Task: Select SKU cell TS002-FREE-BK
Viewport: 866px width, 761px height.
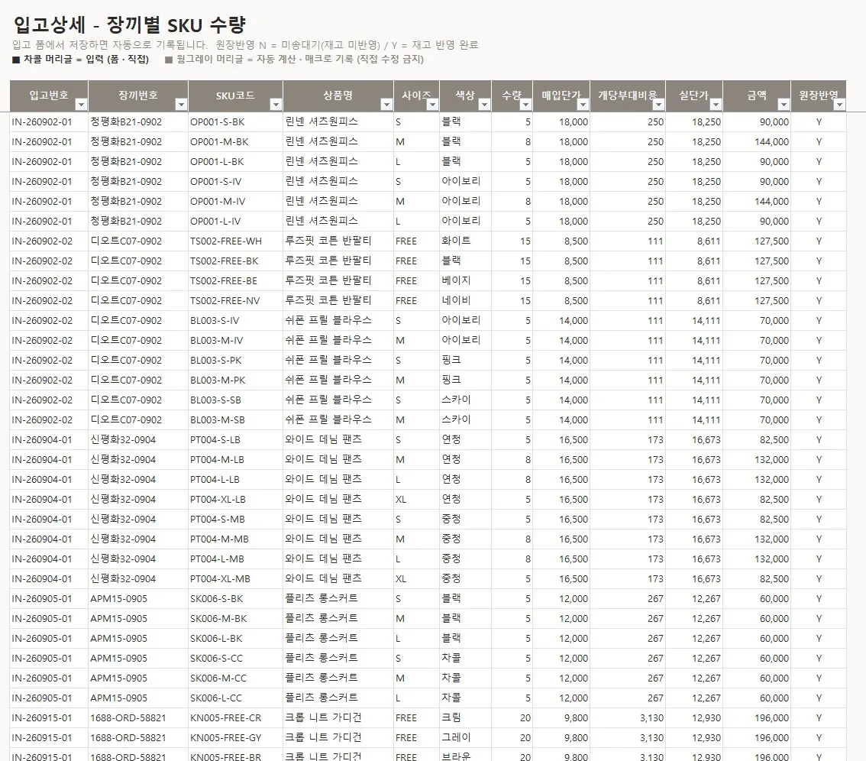Action: pos(235,261)
